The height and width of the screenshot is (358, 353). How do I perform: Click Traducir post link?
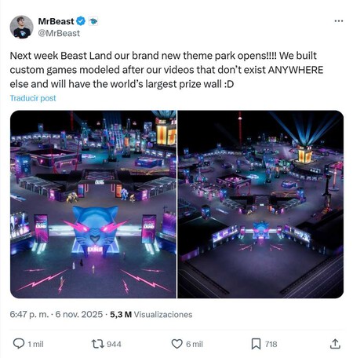pos(33,98)
